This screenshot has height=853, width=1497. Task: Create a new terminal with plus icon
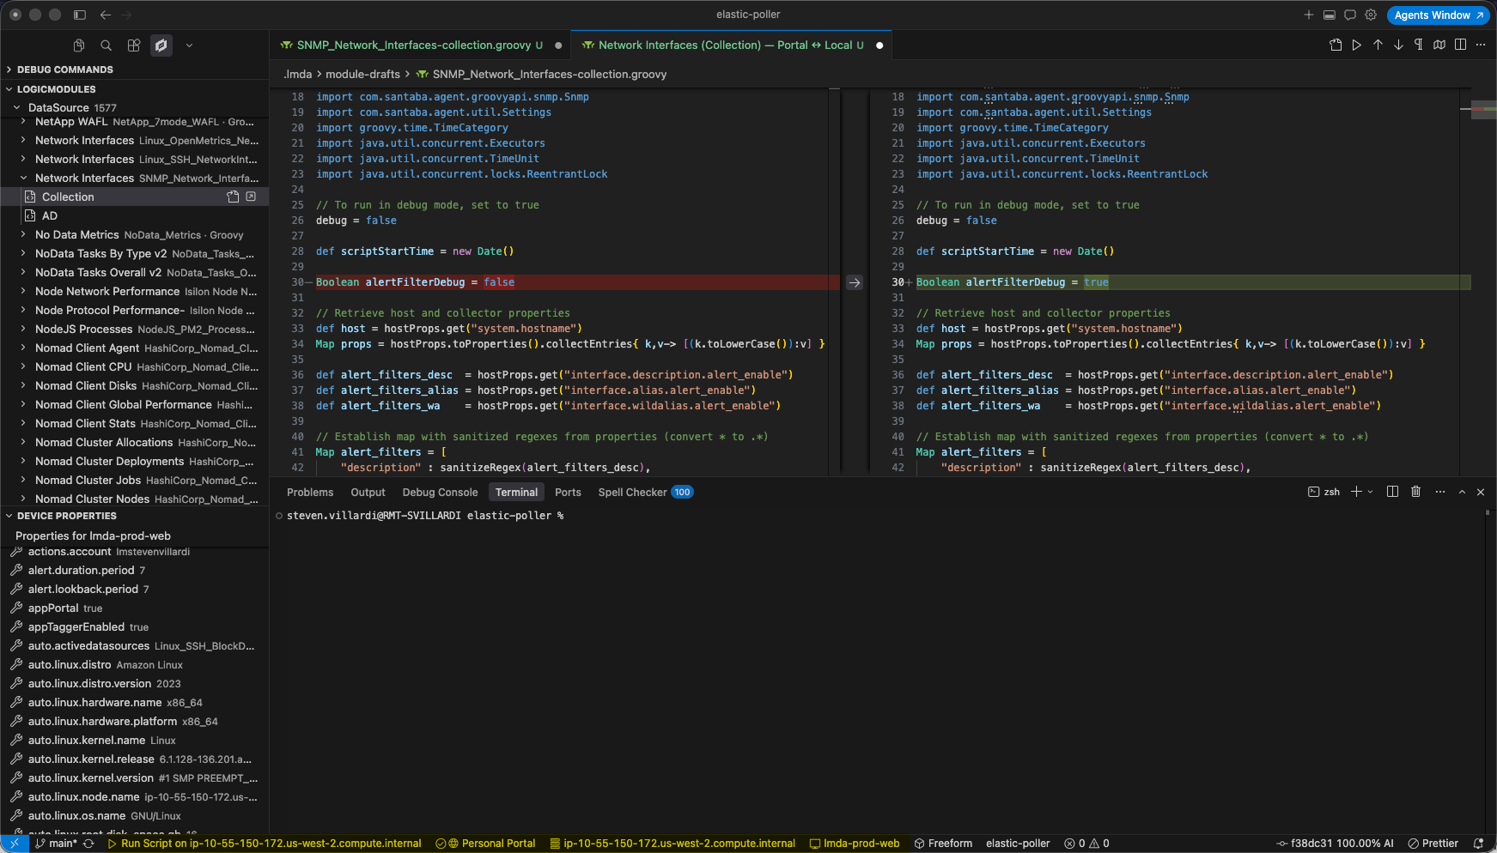(x=1356, y=492)
